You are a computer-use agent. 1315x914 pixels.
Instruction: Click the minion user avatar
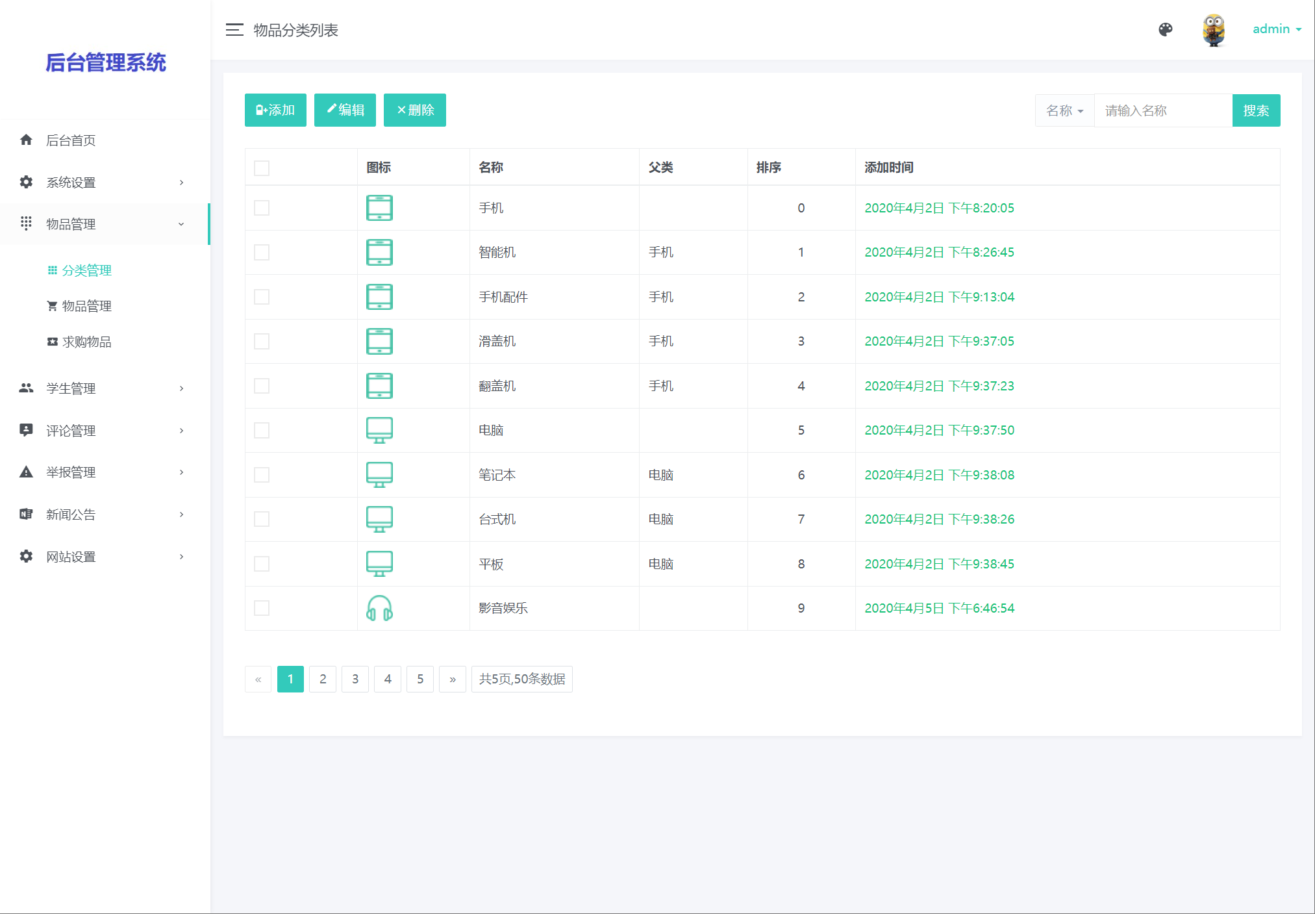pos(1213,30)
